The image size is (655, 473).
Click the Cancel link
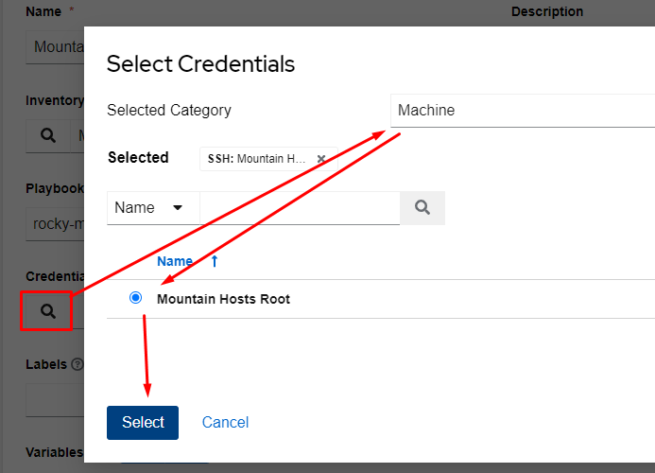coord(225,422)
